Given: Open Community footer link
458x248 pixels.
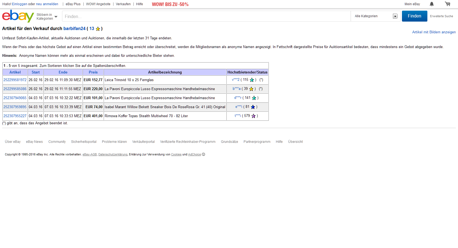Looking at the screenshot, I should point(57,142).
